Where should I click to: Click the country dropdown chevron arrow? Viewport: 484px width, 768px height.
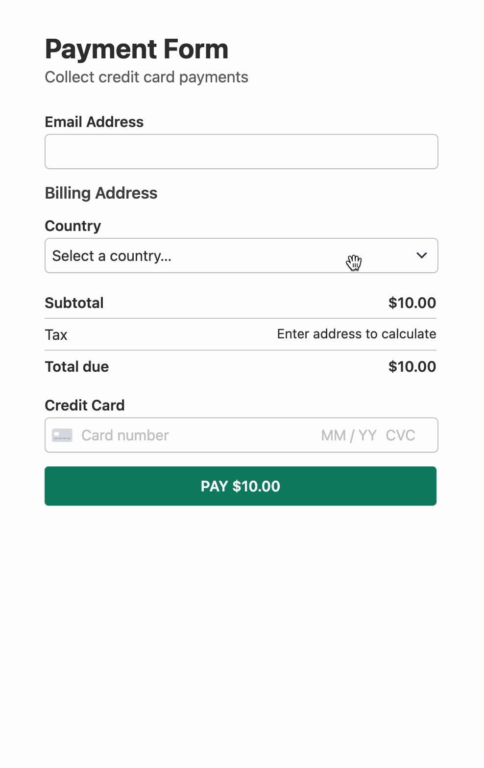[421, 256]
